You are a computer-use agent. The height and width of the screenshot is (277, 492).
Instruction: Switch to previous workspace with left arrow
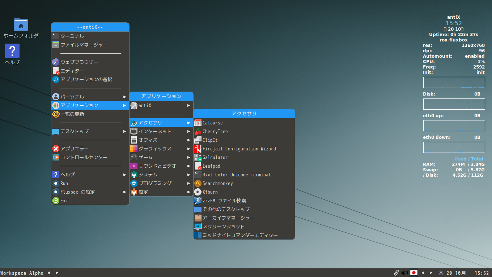(48, 273)
